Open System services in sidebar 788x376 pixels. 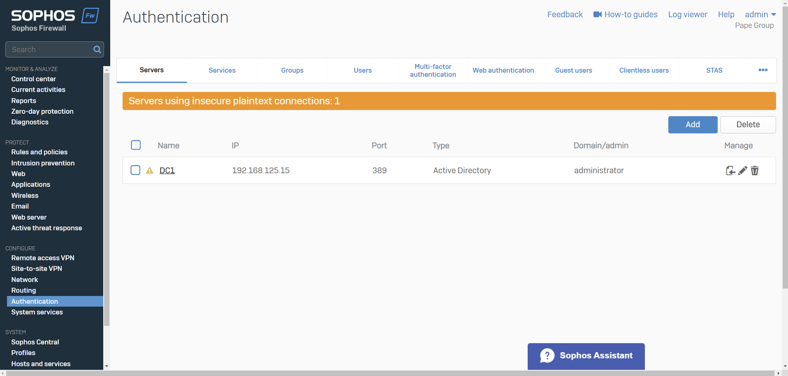(x=37, y=312)
